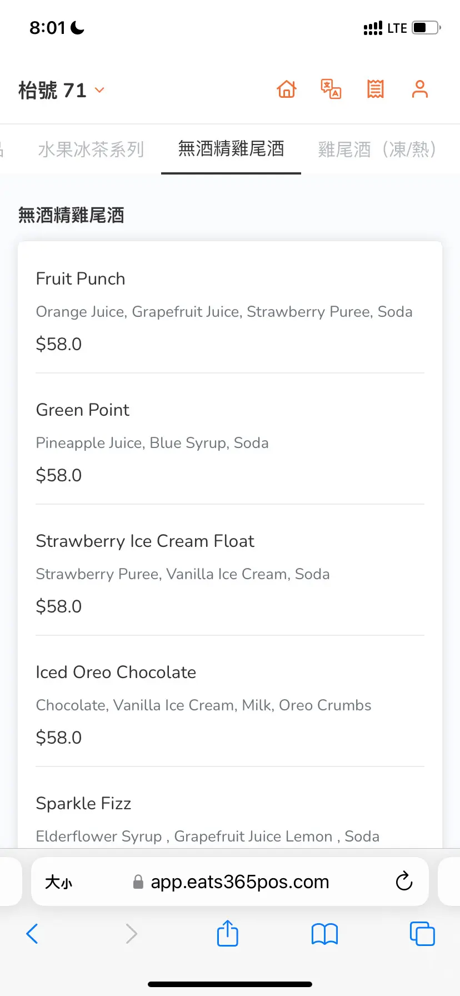Tap the app.eats365pos.com address field
This screenshot has width=460, height=996.
(x=239, y=882)
